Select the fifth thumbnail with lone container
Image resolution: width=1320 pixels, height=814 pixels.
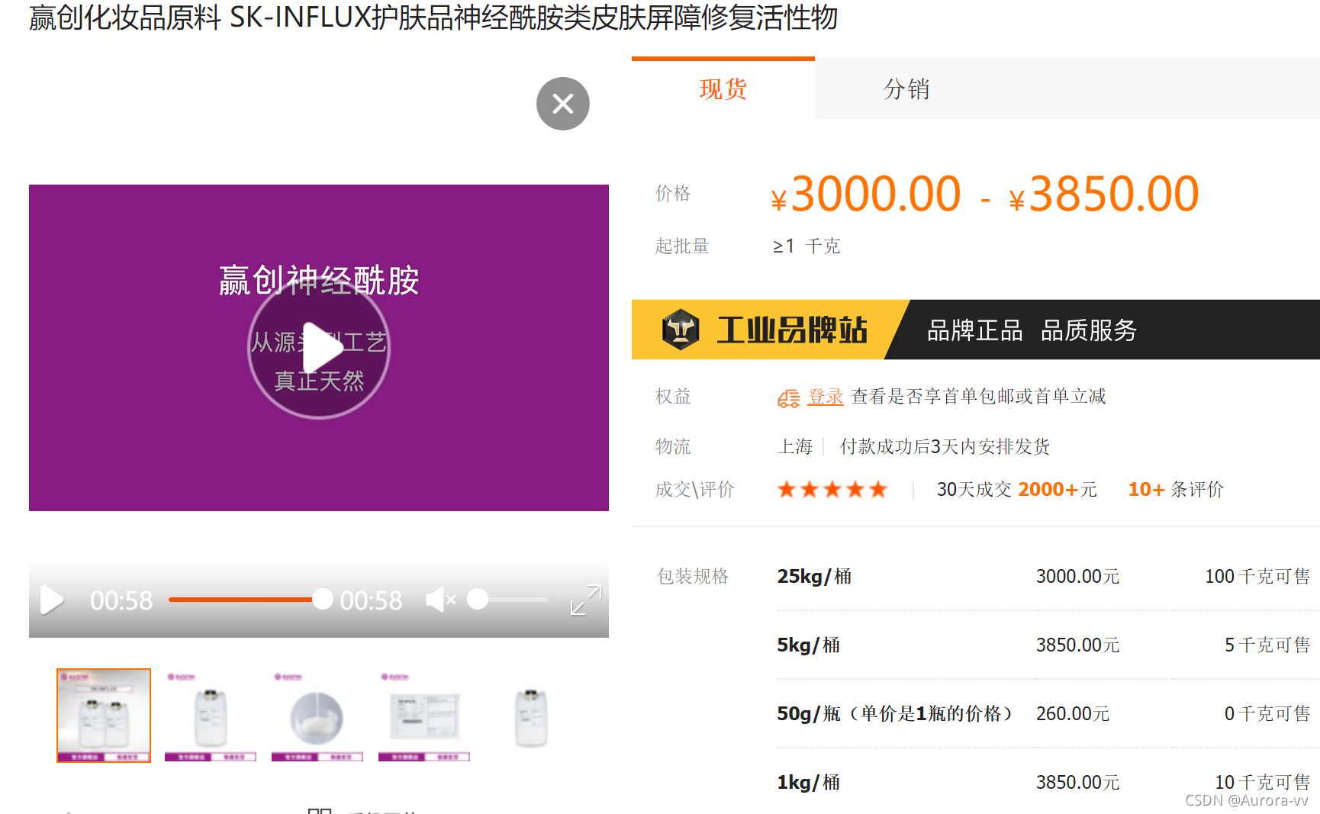tap(531, 716)
